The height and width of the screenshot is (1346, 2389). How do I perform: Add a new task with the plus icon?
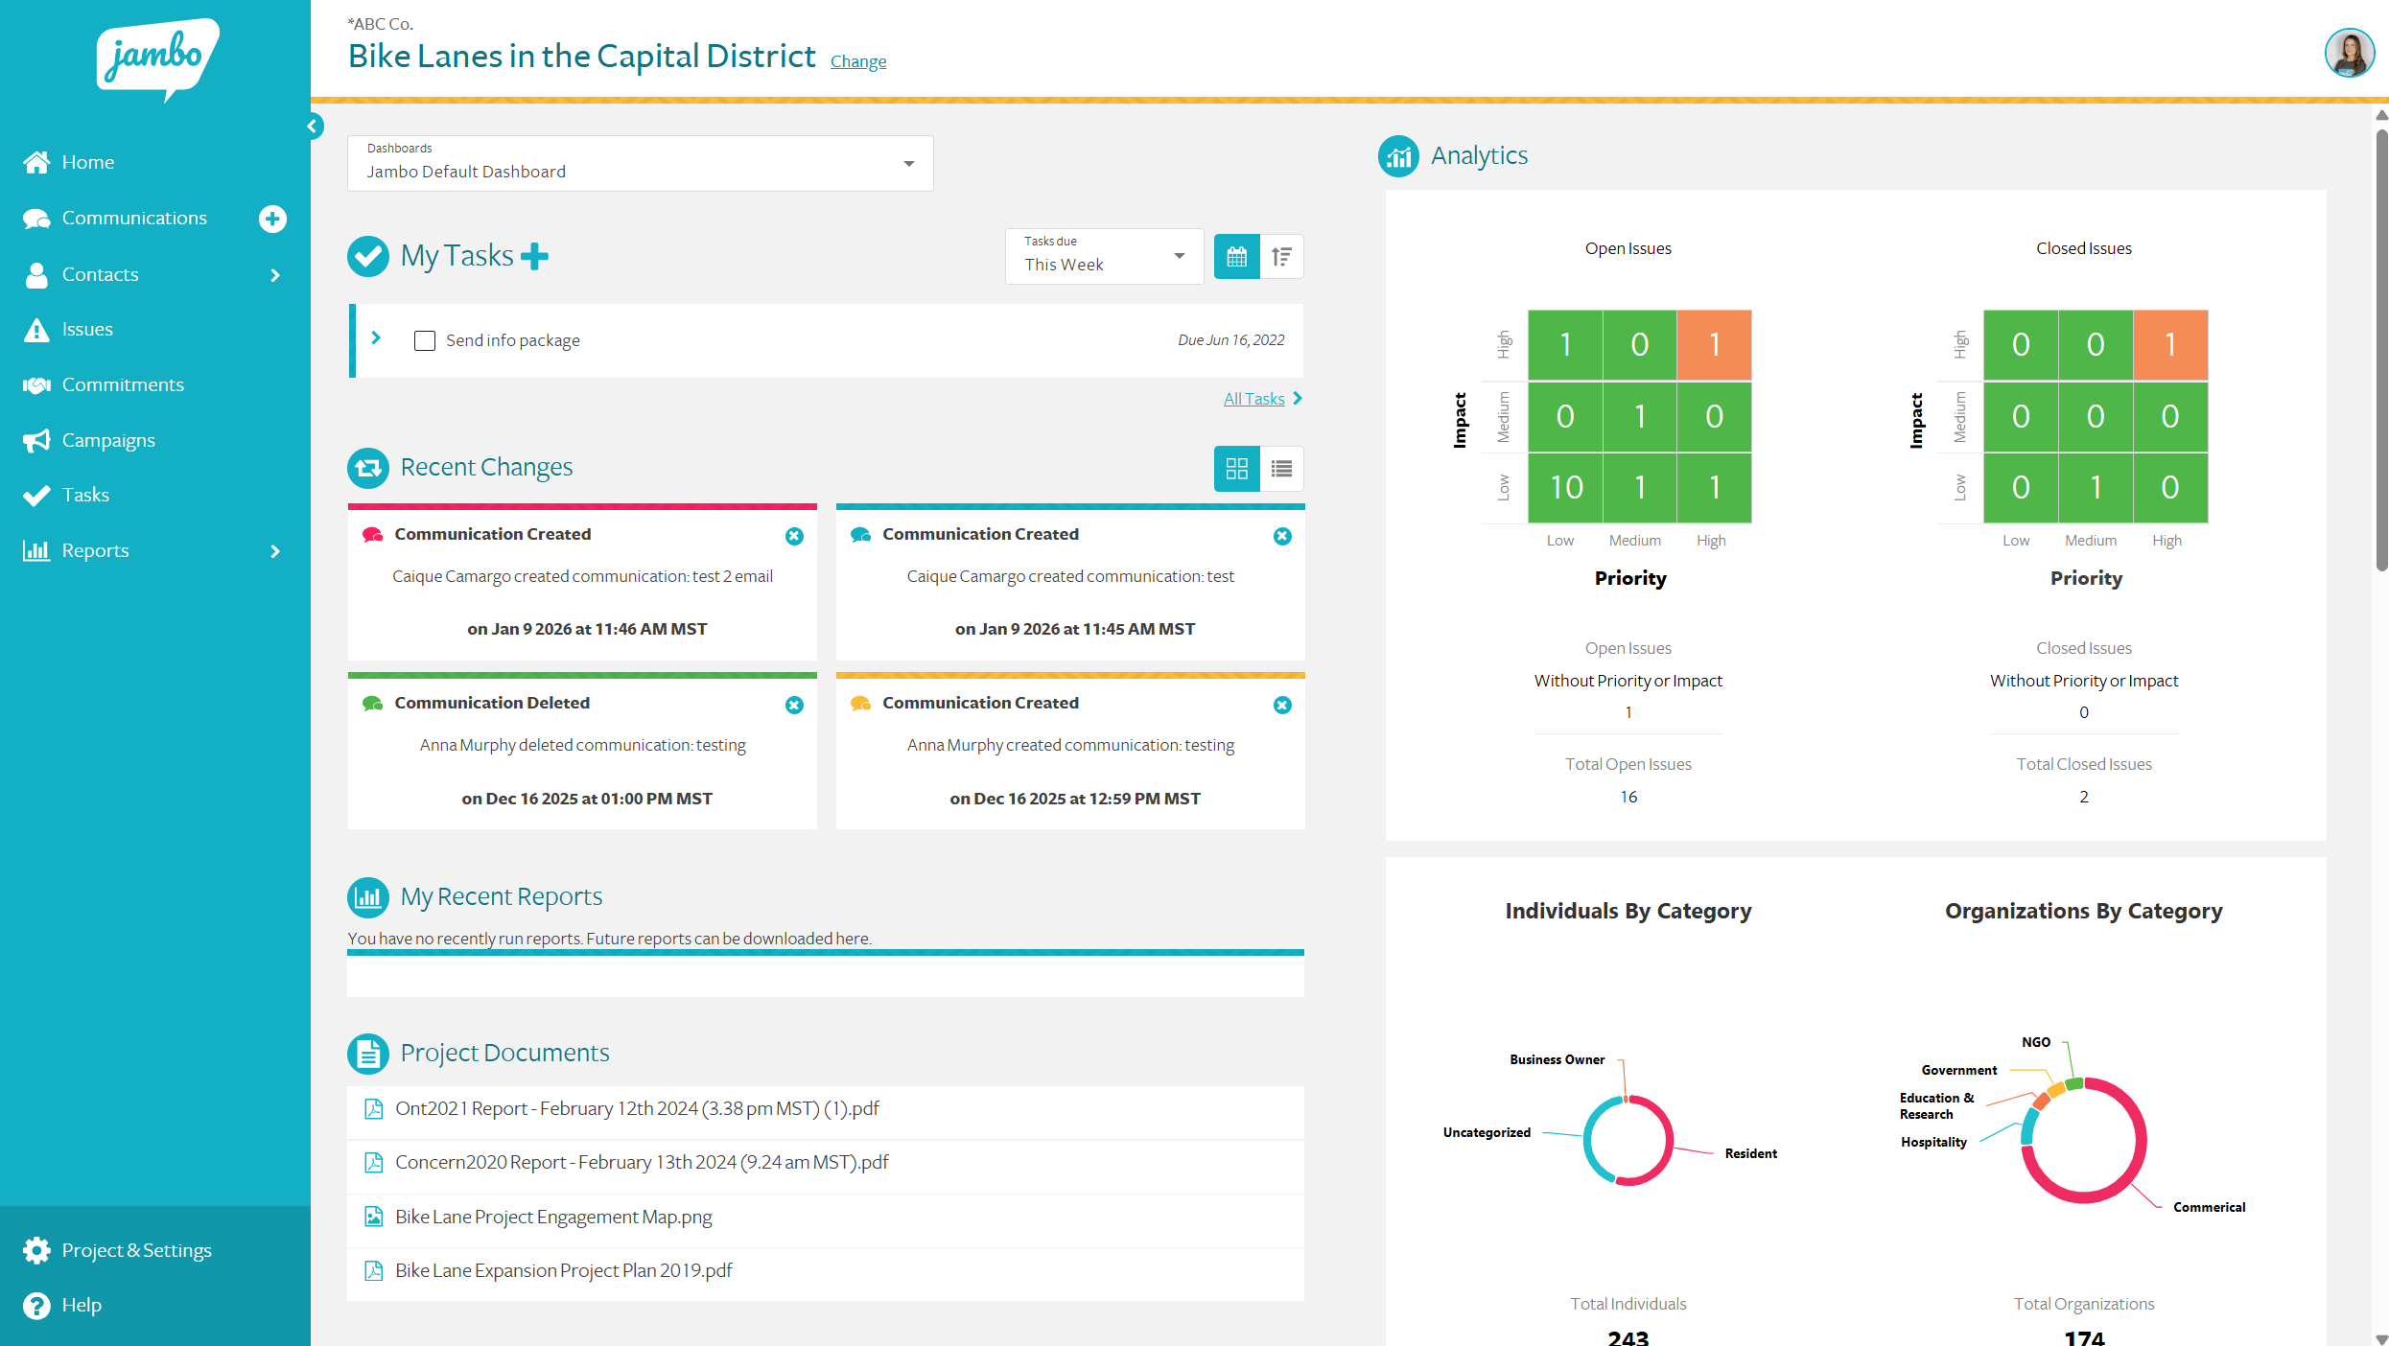[534, 256]
